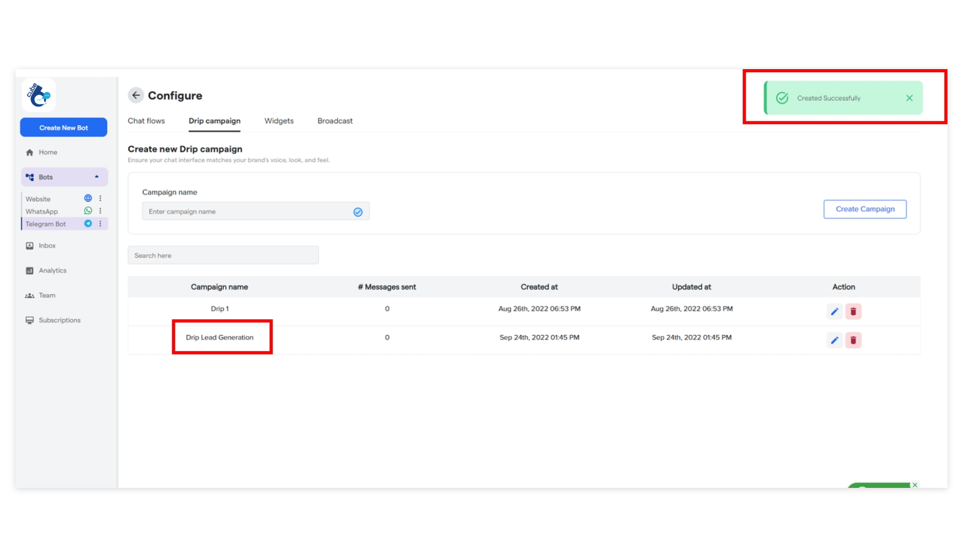This screenshot has height=557, width=963.
Task: Open the Team page
Action: tap(47, 296)
